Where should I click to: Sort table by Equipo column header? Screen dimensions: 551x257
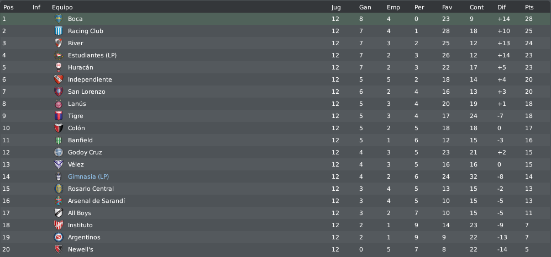[x=62, y=7]
